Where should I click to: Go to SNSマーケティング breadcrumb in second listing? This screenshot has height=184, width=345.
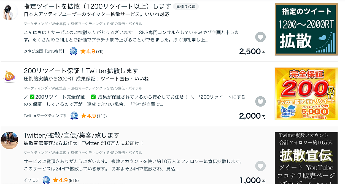[x=87, y=88]
